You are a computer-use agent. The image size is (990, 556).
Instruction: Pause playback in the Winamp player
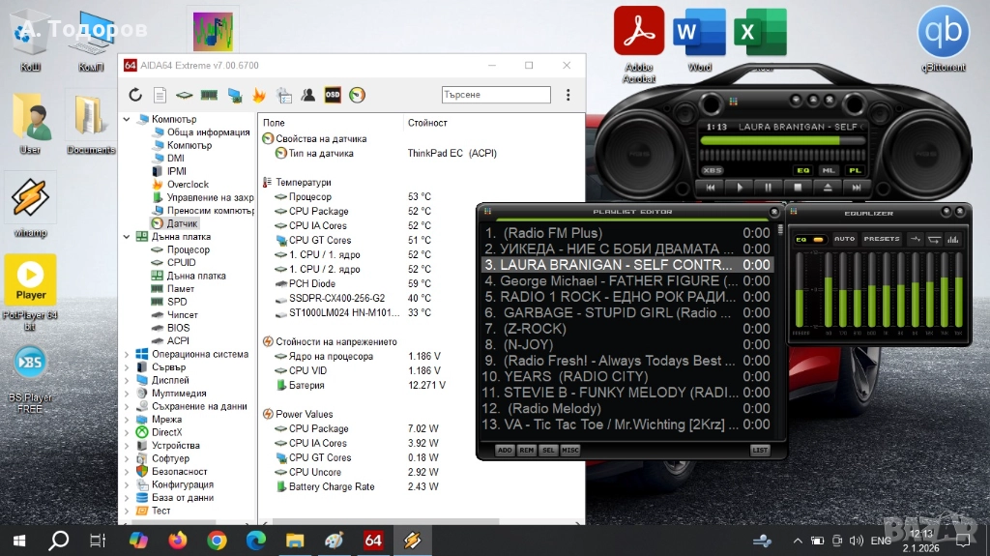click(769, 187)
